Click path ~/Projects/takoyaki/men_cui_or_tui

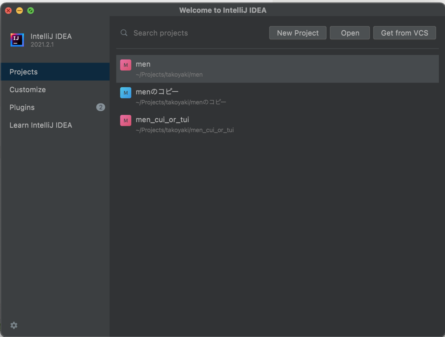tap(185, 130)
